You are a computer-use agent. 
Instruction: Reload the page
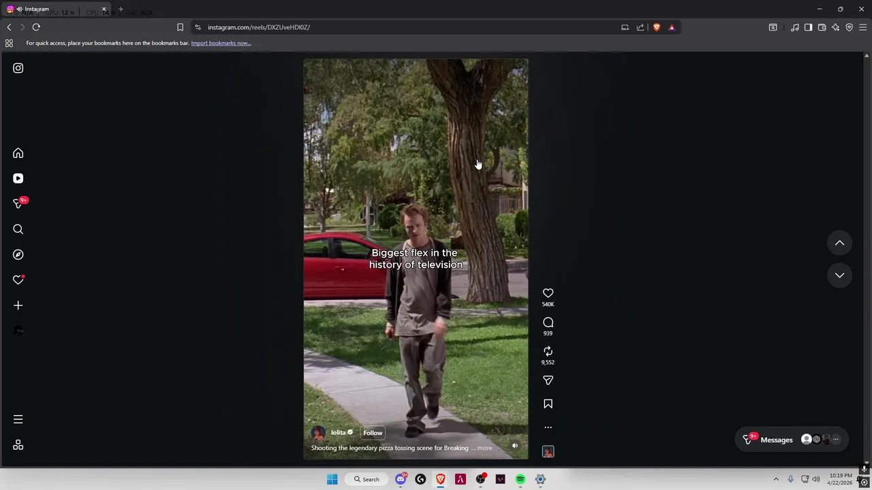coord(36,27)
